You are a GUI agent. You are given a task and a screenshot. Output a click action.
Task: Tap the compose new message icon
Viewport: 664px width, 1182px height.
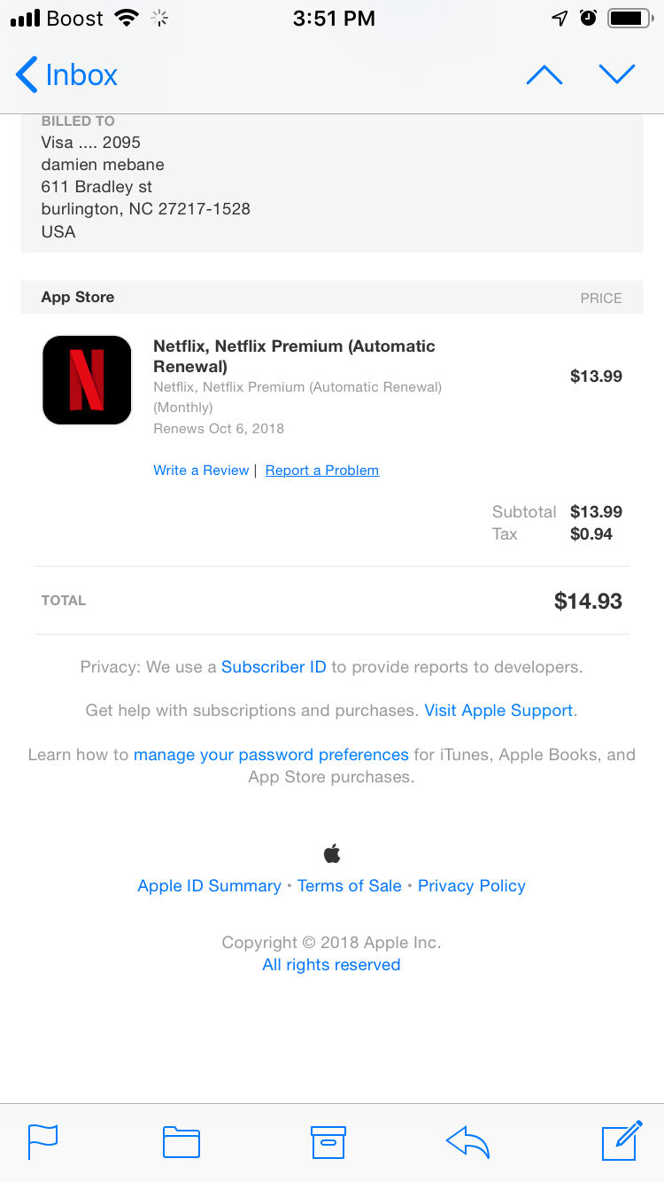tap(622, 1140)
